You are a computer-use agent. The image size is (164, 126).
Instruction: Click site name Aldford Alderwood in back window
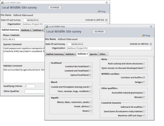[23, 15]
